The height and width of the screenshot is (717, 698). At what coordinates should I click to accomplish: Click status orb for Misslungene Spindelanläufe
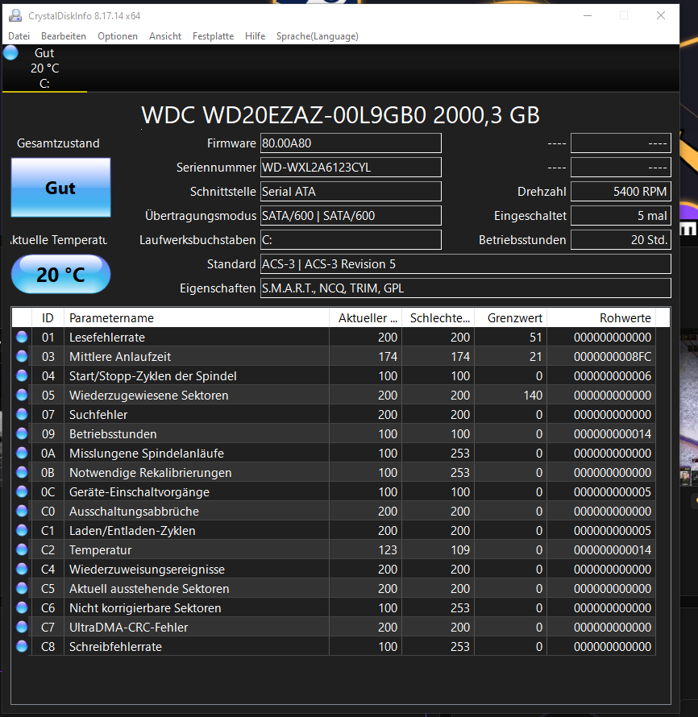click(22, 453)
